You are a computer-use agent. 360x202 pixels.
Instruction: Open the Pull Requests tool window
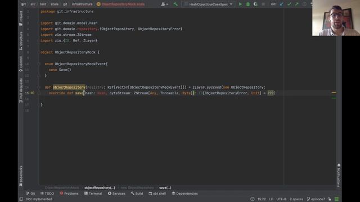(21, 90)
